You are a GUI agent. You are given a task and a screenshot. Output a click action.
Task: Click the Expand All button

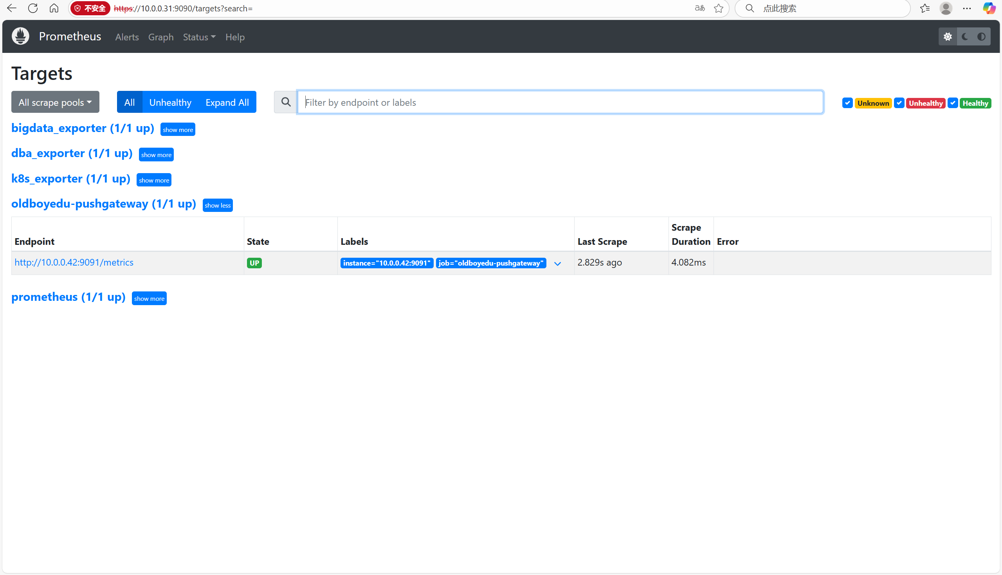pos(227,102)
